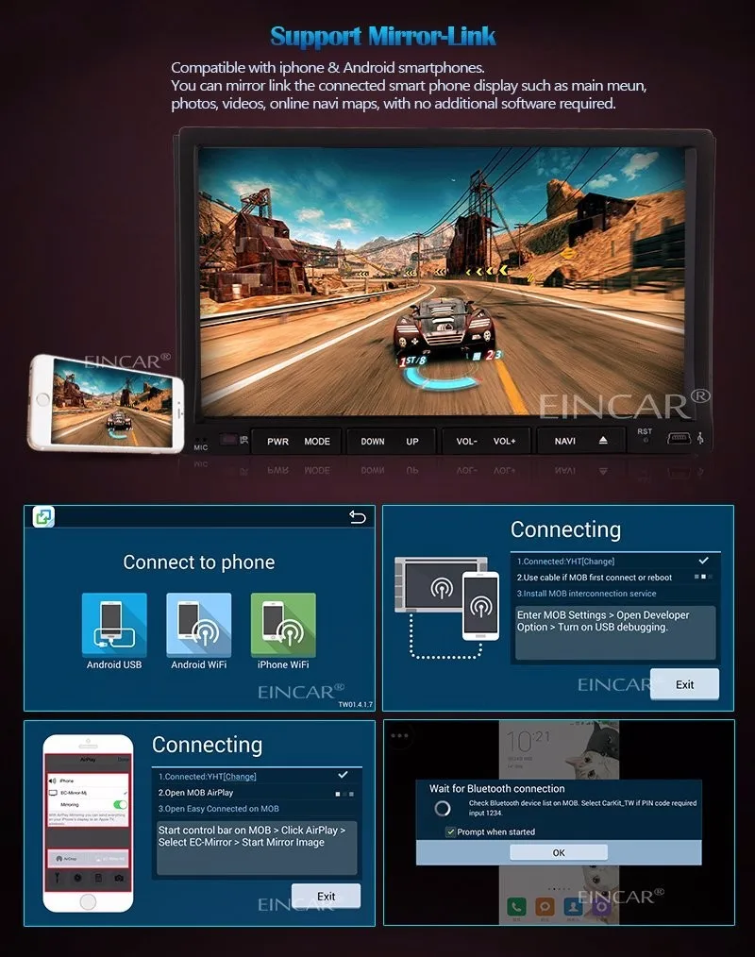Click the green phone icon on the phone screen
Viewport: 755px width, 957px height.
(516, 906)
